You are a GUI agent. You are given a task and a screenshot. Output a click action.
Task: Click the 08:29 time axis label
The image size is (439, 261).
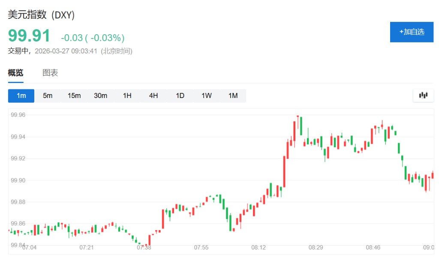(x=316, y=247)
